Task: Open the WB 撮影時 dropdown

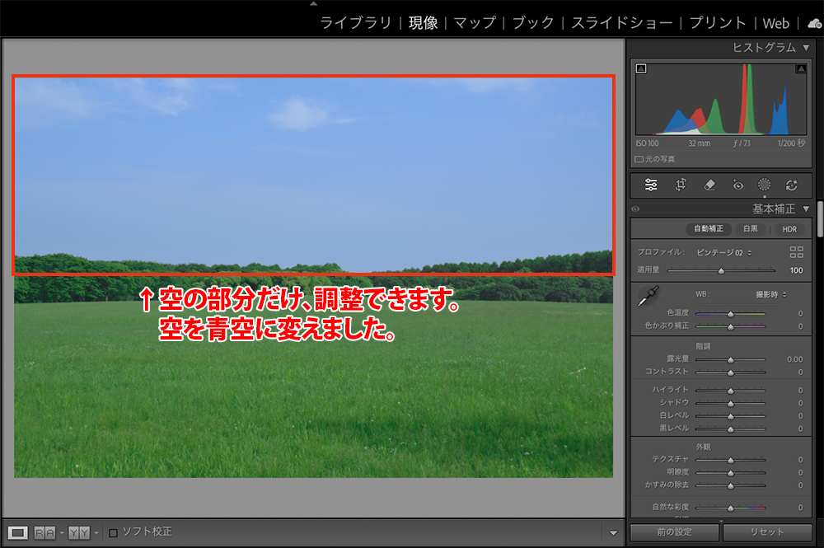Action: [771, 294]
